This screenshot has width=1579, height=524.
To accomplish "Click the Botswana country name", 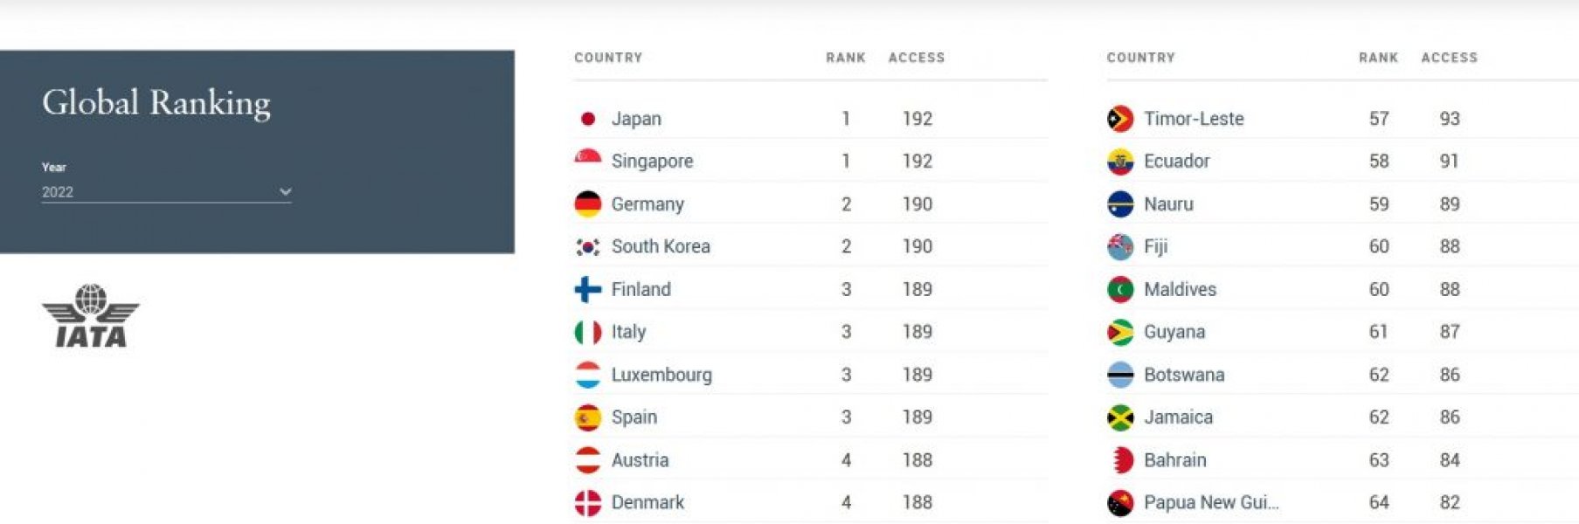I will 1184,375.
